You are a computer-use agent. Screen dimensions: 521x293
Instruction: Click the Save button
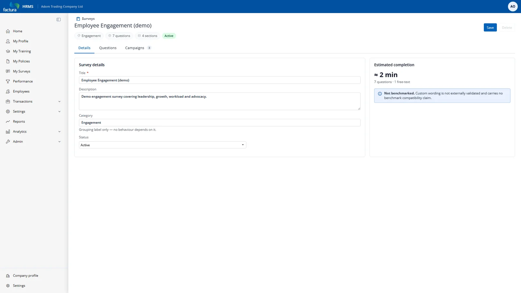490,28
